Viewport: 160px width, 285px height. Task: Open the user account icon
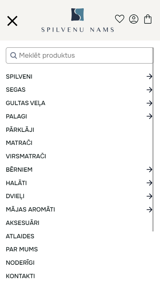pyautogui.click(x=134, y=19)
